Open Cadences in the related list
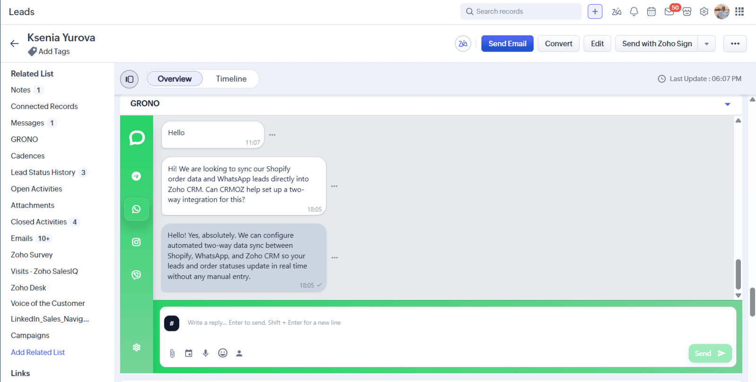The image size is (756, 382). coord(28,156)
